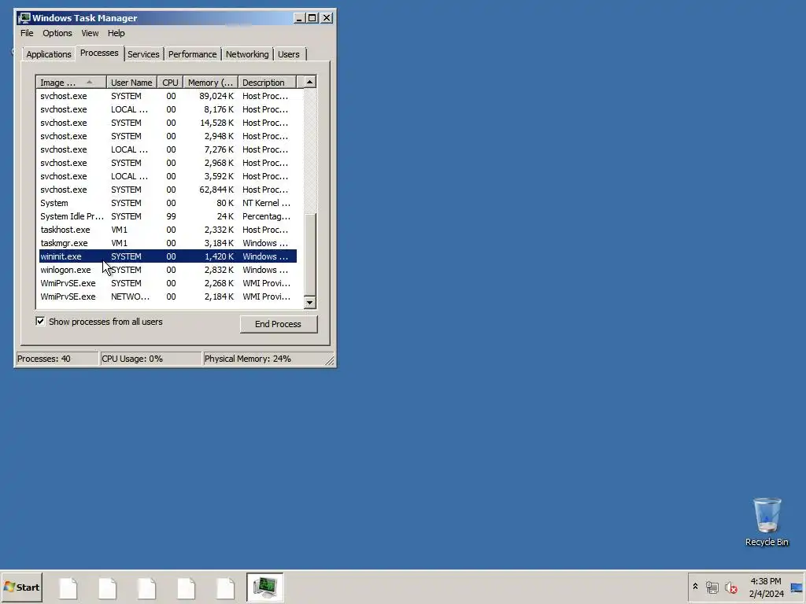Select the svchost.exe row using 2,968 K
Image resolution: width=806 pixels, height=604 pixels.
[x=168, y=163]
